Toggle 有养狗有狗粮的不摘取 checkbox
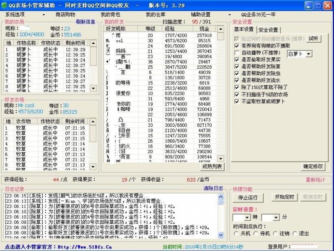The width and height of the screenshot is (334, 251). (x=237, y=46)
